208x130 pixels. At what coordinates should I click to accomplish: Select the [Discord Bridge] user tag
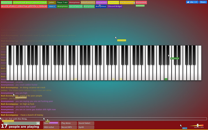coord(115,6)
